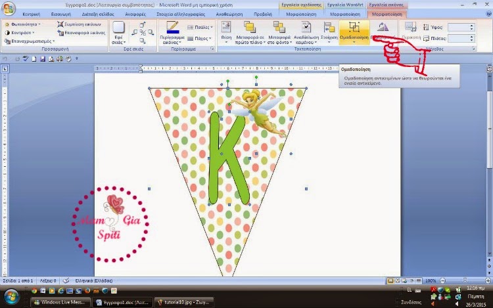Screen dimensions: 493x308
Task: Expand the Επαναχρωματισμός recolor dropdown
Action: 30,41
